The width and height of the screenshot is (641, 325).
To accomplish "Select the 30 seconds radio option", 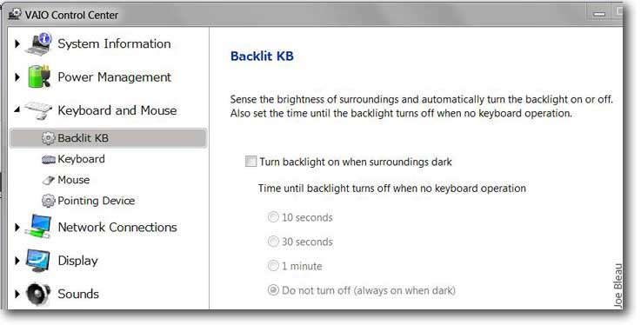I will tap(273, 242).
